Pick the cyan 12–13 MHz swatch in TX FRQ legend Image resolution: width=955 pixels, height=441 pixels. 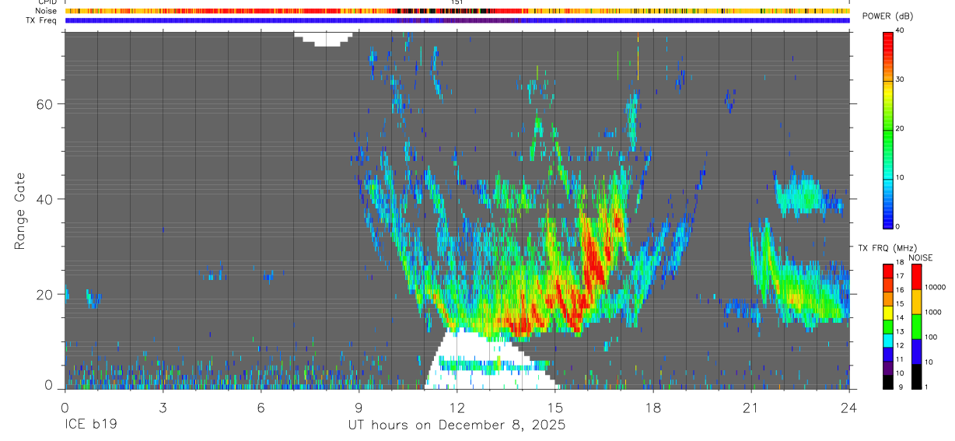tap(888, 341)
